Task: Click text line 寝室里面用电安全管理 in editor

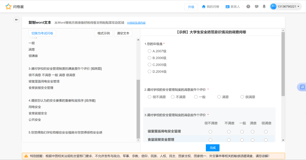Action: click(44, 81)
